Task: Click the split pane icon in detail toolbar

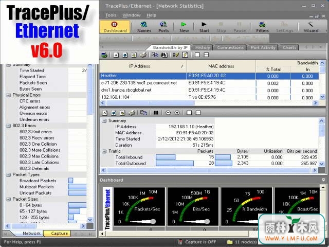Action: point(198,113)
